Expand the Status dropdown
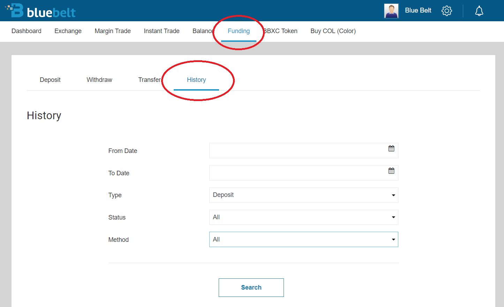 pyautogui.click(x=303, y=217)
